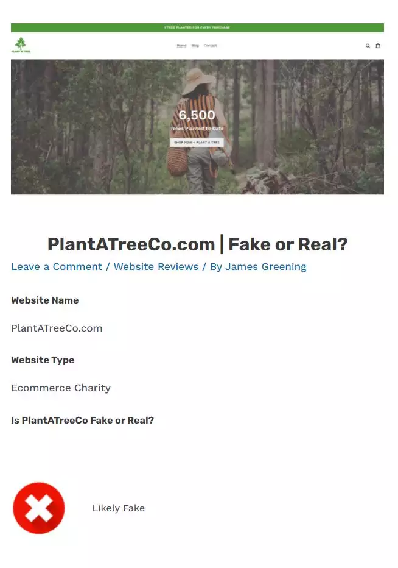
Task: Follow the Leave a Comment link
Action: [57, 266]
